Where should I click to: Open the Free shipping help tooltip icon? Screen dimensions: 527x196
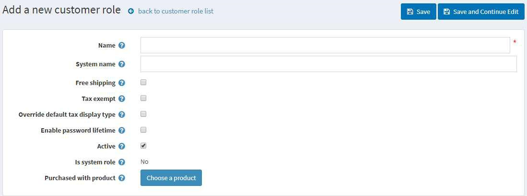[x=122, y=83]
